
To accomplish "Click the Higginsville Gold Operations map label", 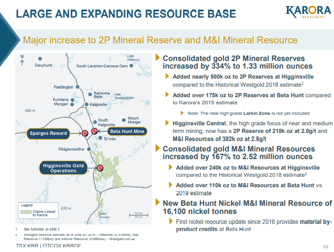I will coord(63,168).
